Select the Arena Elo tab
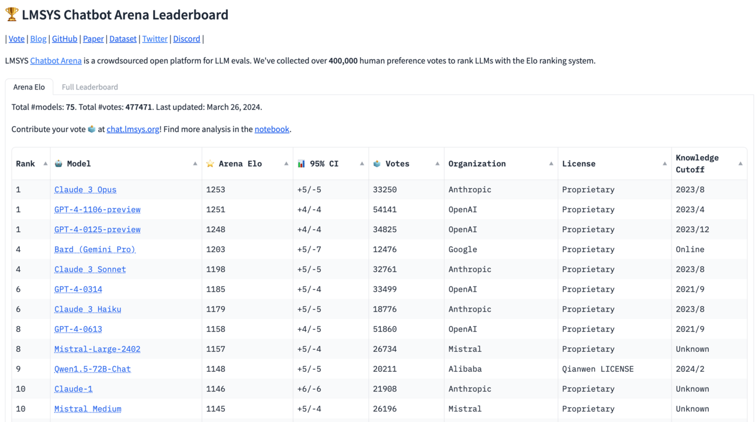Viewport: 755px width, 422px height. point(29,87)
